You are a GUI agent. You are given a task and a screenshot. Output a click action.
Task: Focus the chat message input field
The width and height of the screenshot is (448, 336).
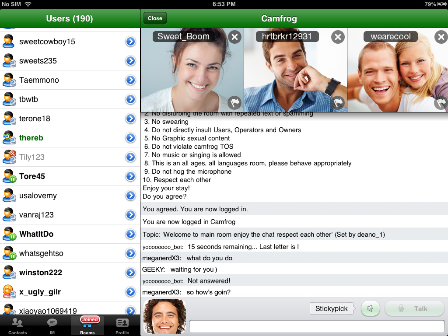point(317,326)
